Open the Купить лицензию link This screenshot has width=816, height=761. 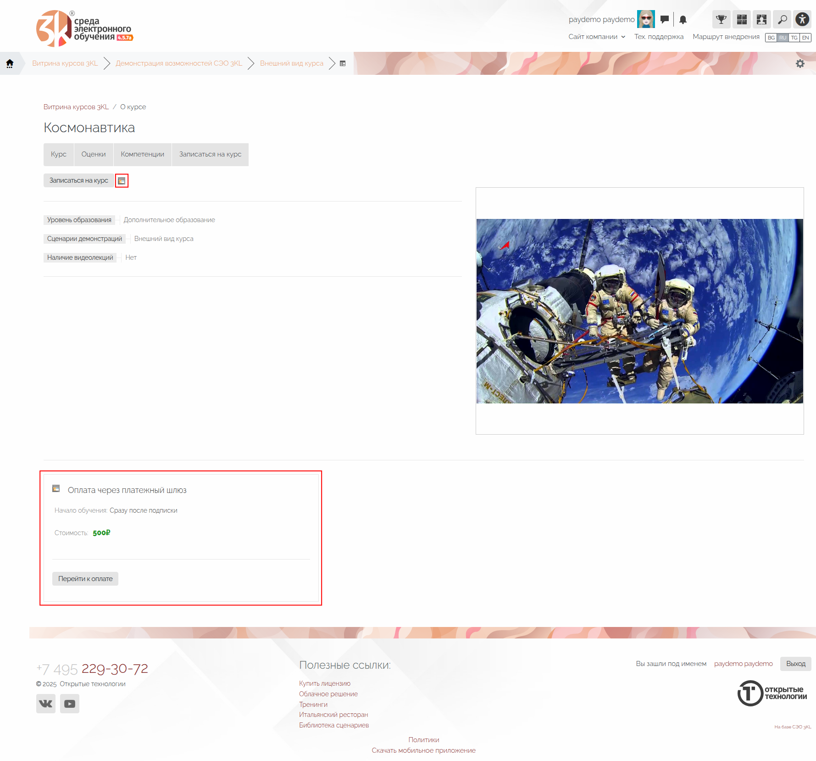(325, 683)
